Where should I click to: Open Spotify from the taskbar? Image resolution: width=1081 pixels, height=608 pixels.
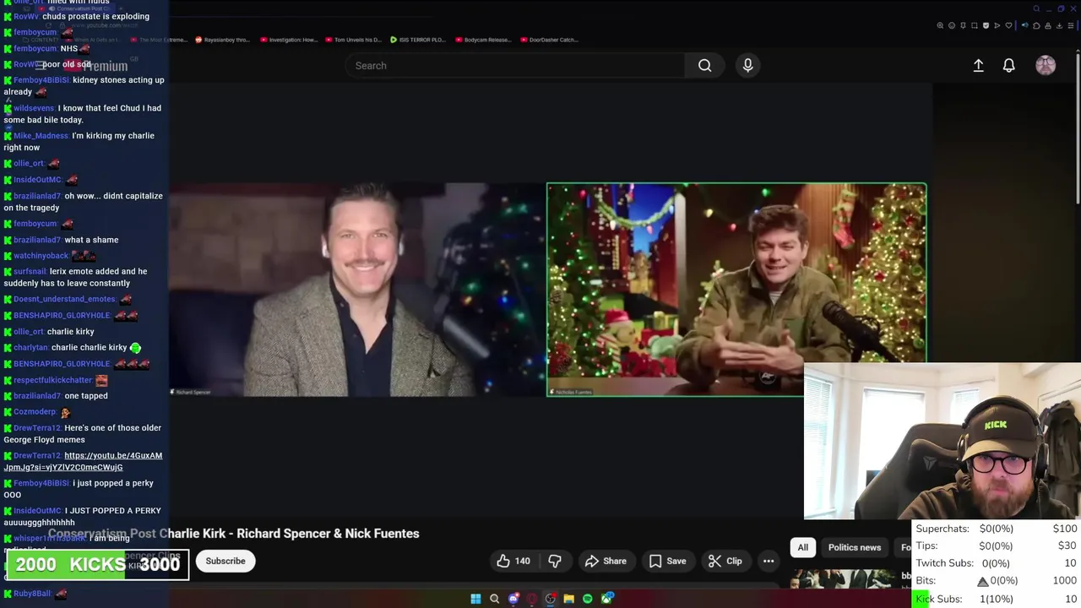(587, 599)
